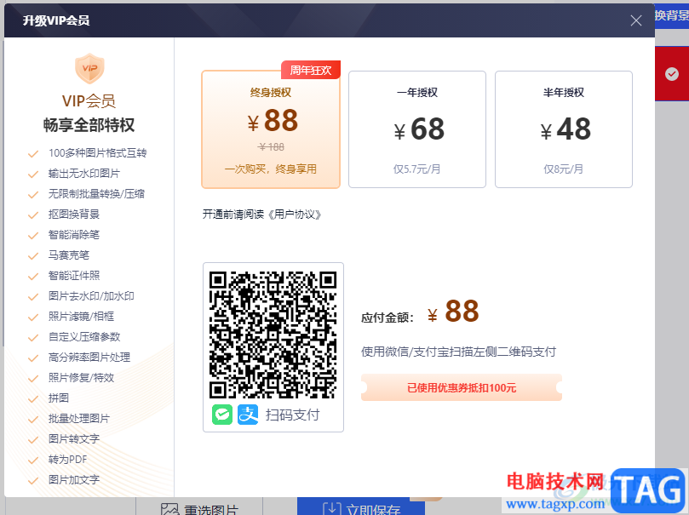Open the 《用户协议》 link
The width and height of the screenshot is (689, 515).
(294, 215)
